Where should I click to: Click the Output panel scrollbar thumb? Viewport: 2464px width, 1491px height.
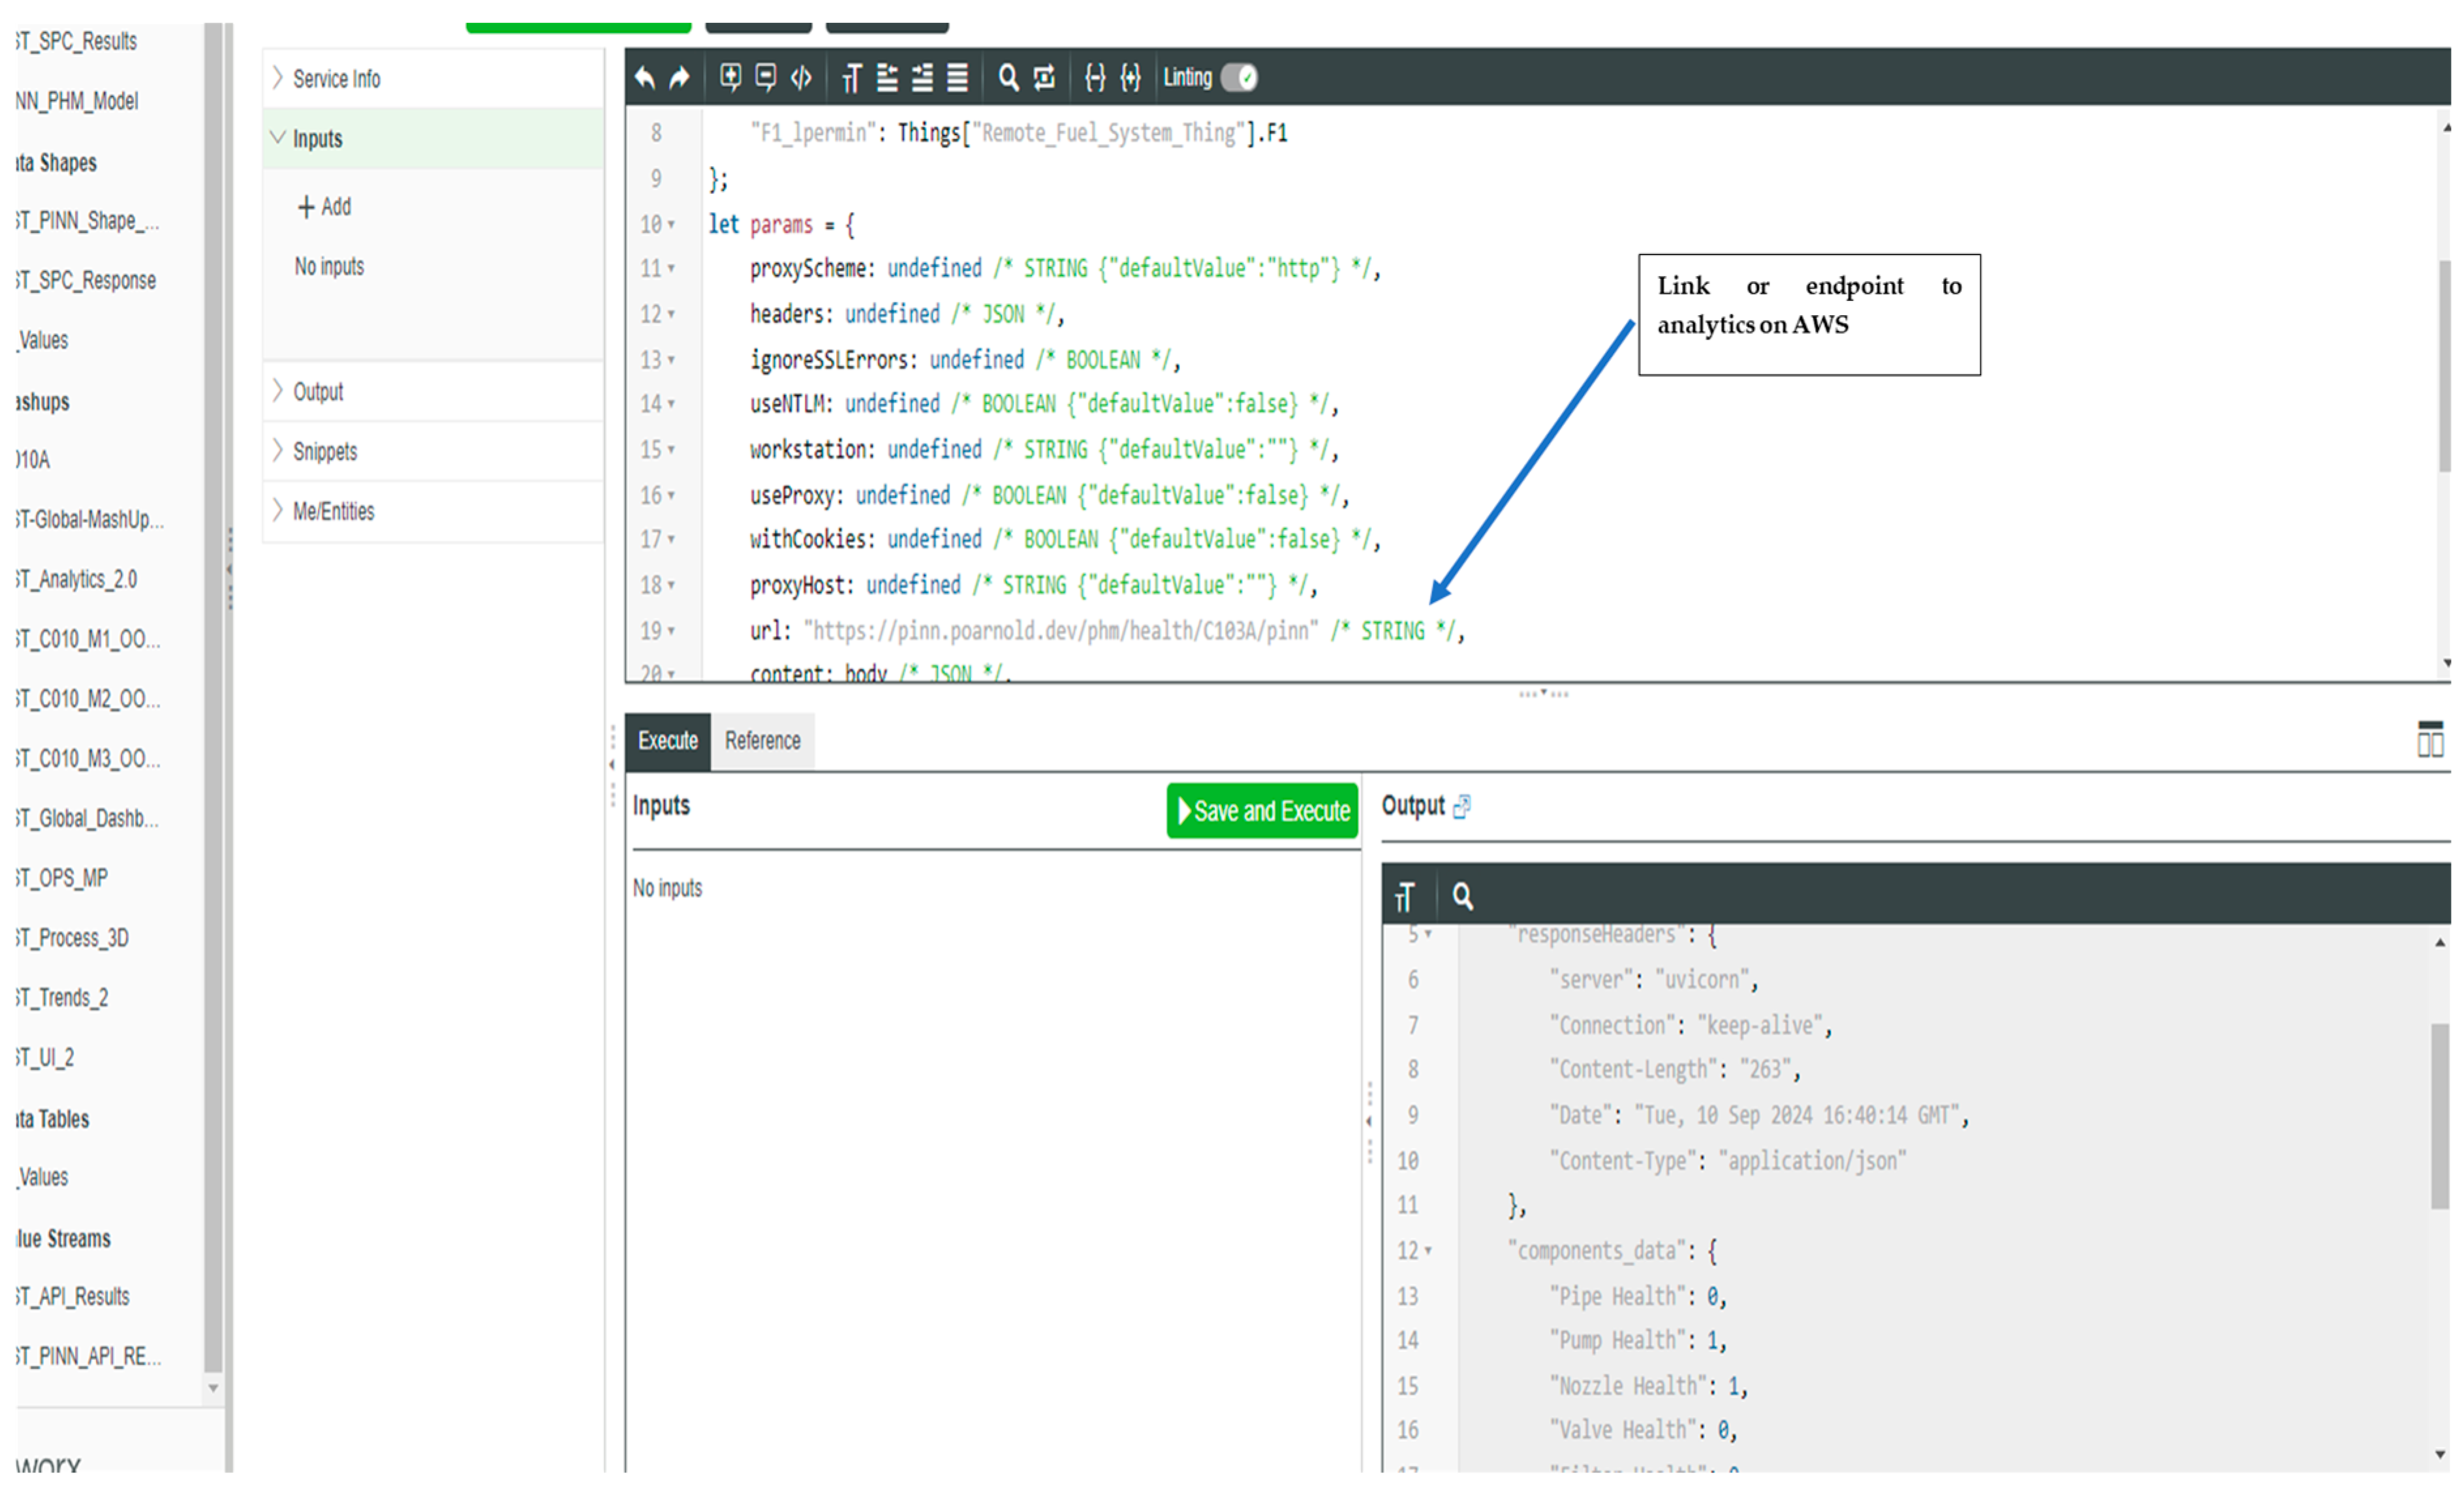2440,1116
